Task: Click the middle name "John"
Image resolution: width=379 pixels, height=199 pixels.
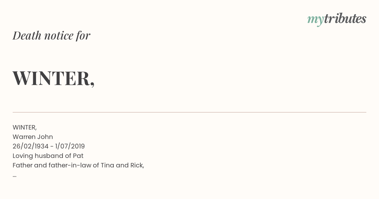Action: click(x=45, y=137)
